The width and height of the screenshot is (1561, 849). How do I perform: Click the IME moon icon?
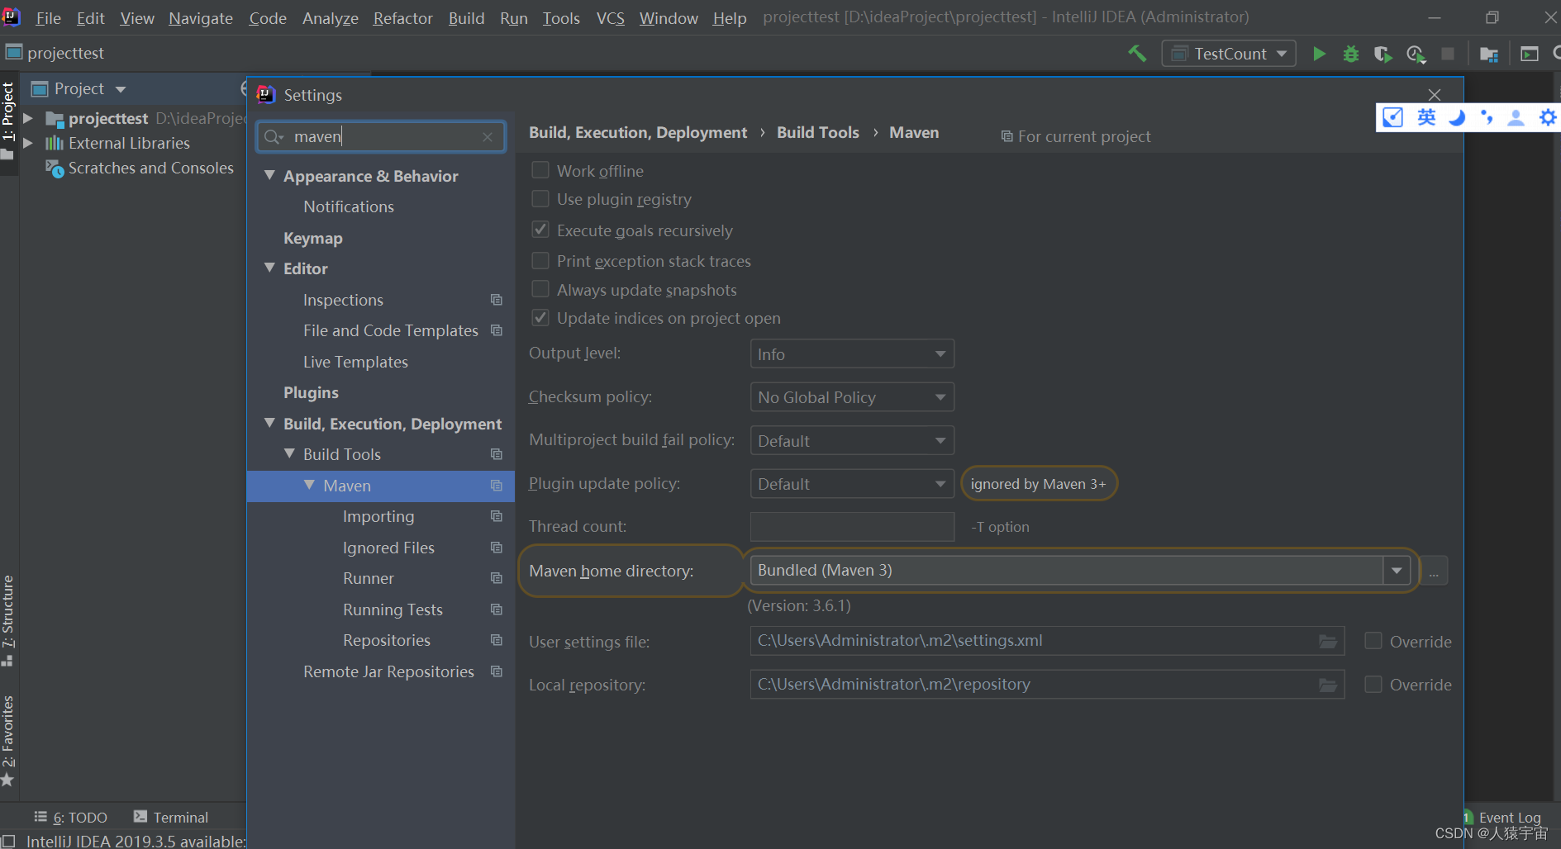tap(1457, 117)
